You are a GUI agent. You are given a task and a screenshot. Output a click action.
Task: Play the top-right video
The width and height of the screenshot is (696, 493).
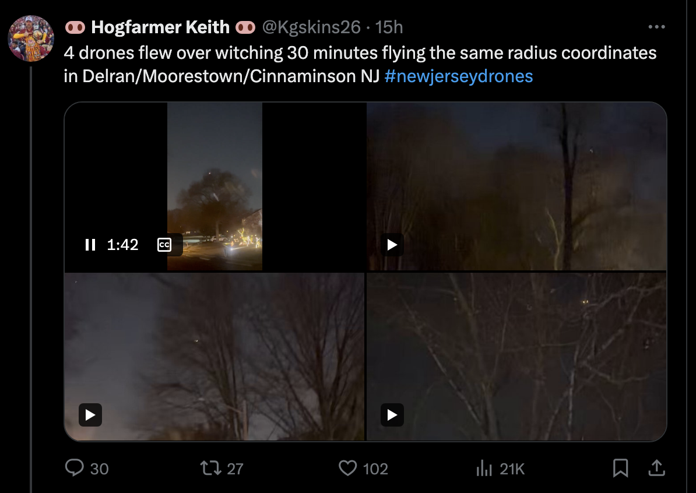pos(392,245)
